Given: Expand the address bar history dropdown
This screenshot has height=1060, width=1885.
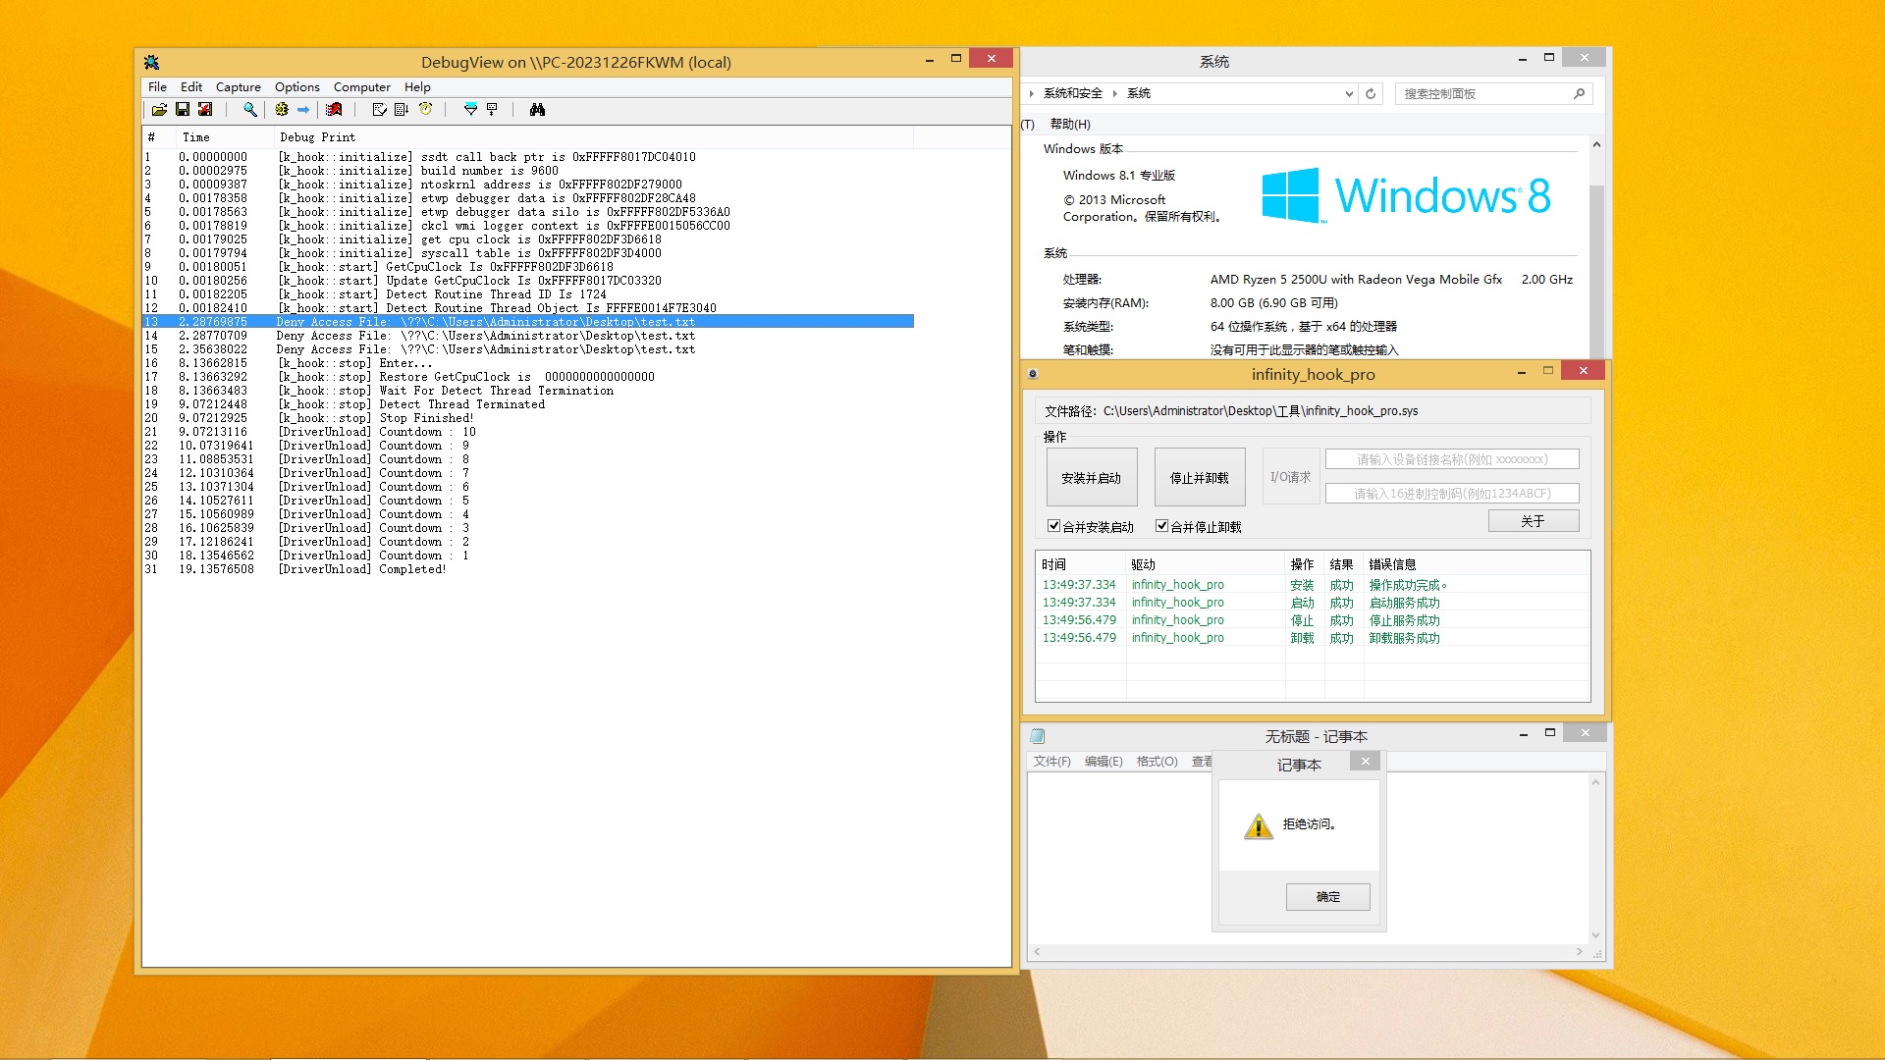Looking at the screenshot, I should [1349, 94].
